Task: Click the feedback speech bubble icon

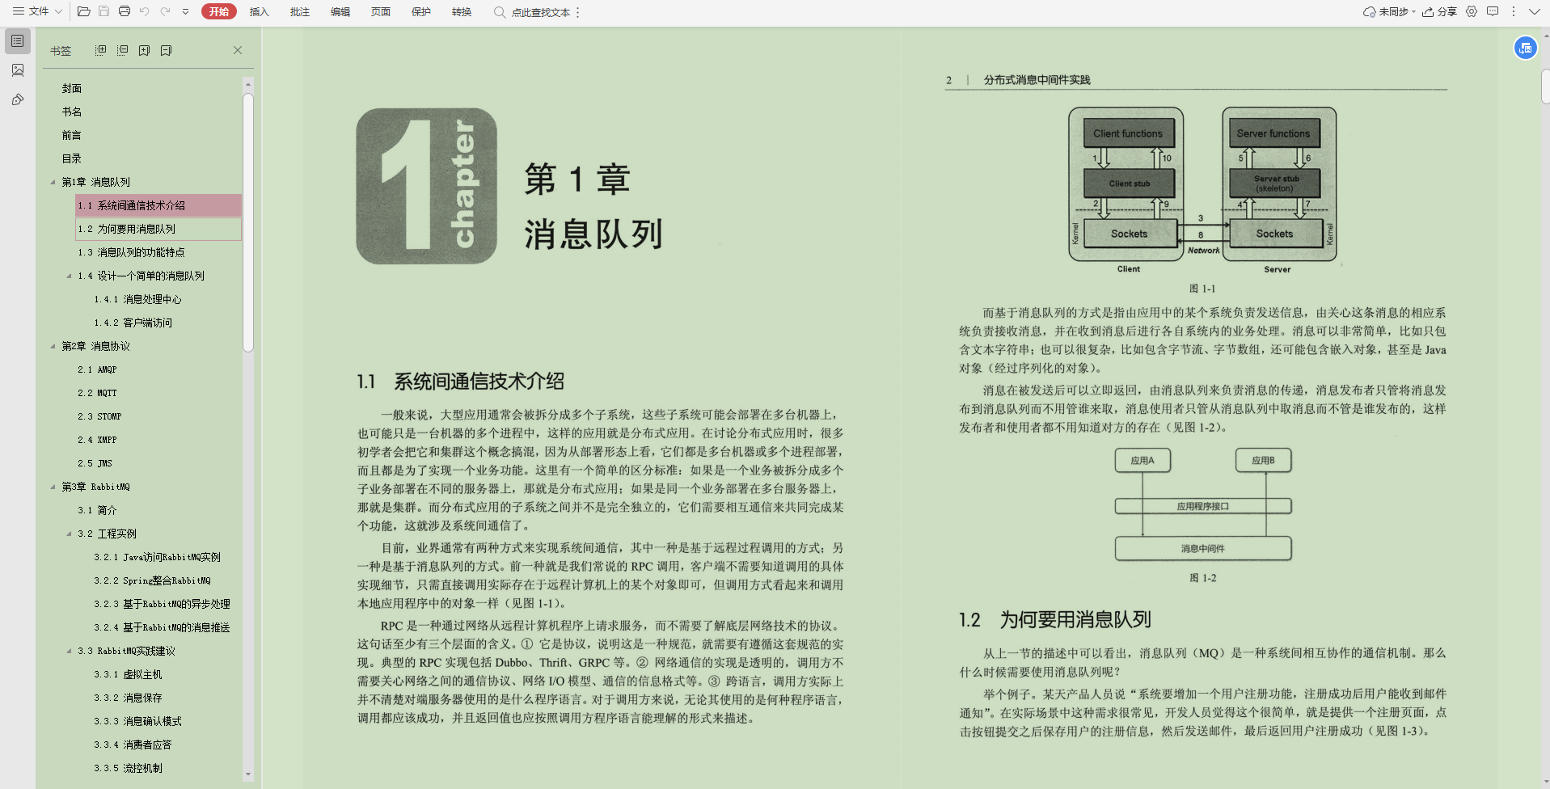Action: [x=1493, y=11]
